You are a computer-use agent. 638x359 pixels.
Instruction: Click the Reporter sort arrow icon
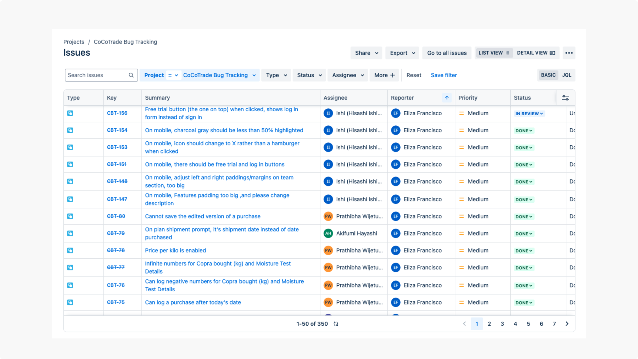point(447,98)
